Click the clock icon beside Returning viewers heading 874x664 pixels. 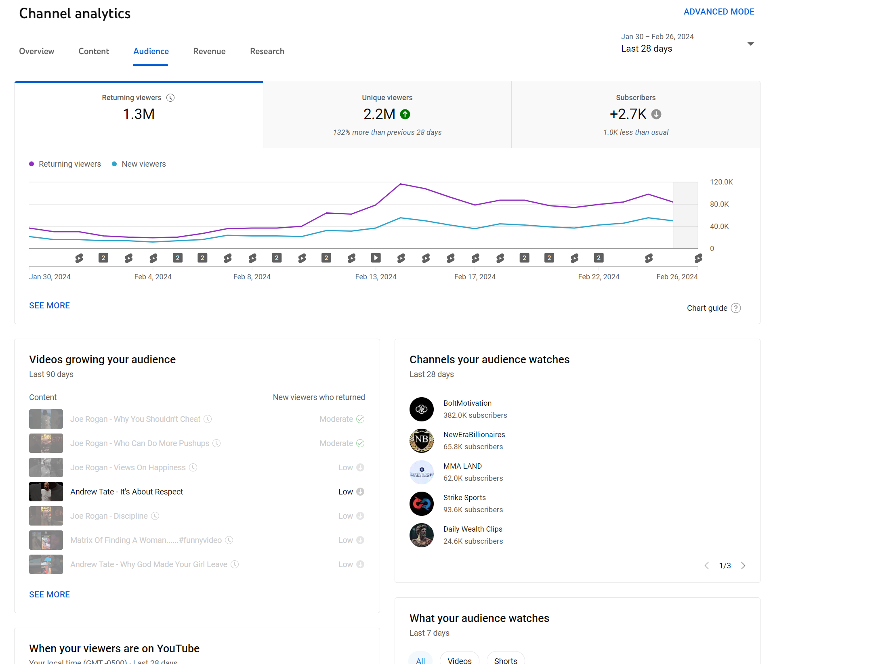170,98
